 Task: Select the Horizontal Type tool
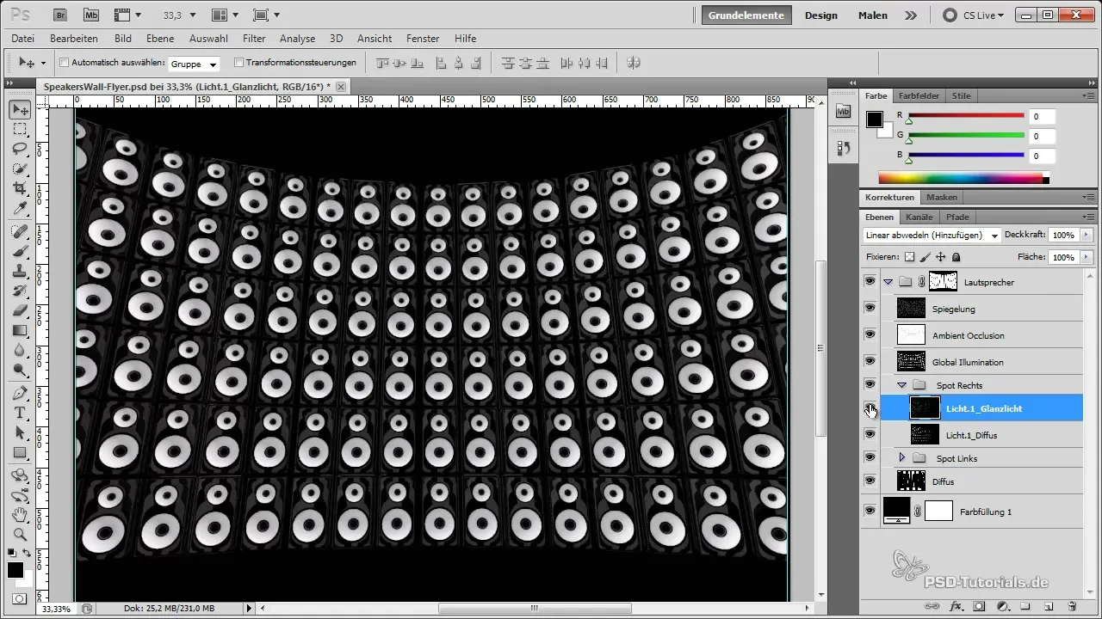pyautogui.click(x=19, y=414)
